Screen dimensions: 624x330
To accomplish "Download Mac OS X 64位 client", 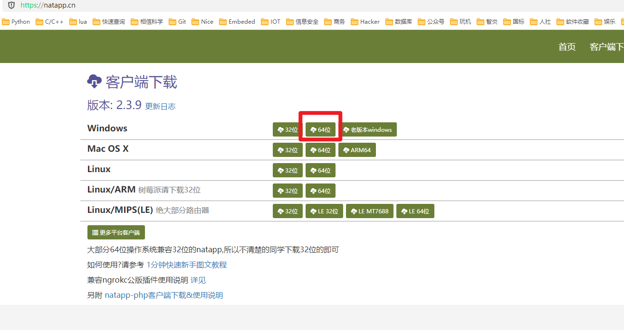I will coord(321,150).
